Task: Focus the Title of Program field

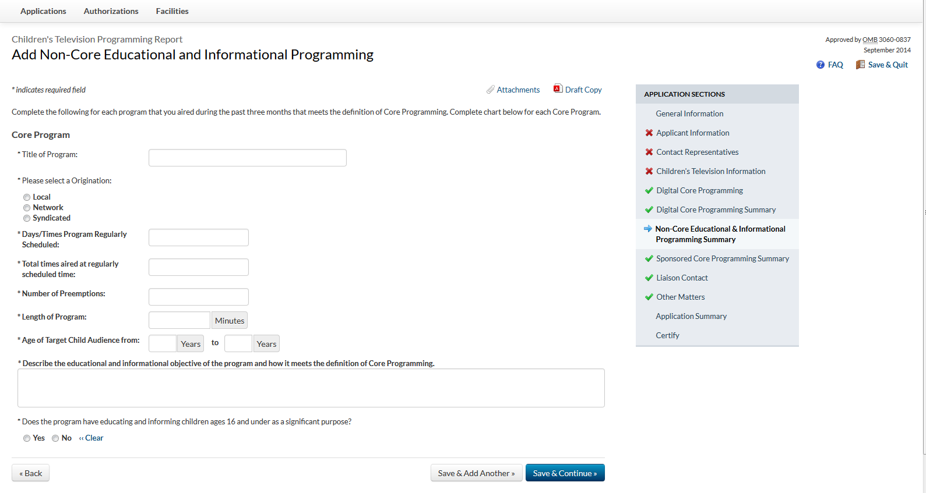Action: [x=247, y=158]
